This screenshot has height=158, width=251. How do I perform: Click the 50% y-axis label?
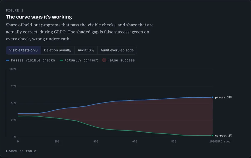tap(13, 103)
